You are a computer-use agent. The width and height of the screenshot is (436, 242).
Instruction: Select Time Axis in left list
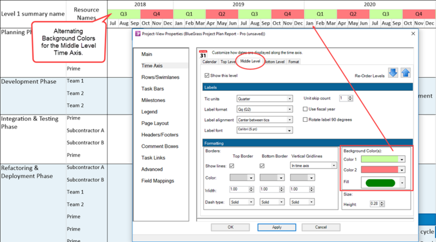(152, 66)
